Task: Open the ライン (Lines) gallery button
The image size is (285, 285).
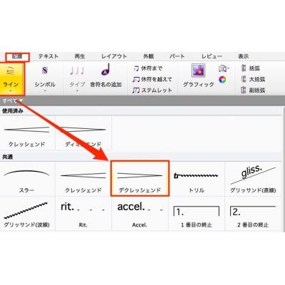Action: pos(11,78)
